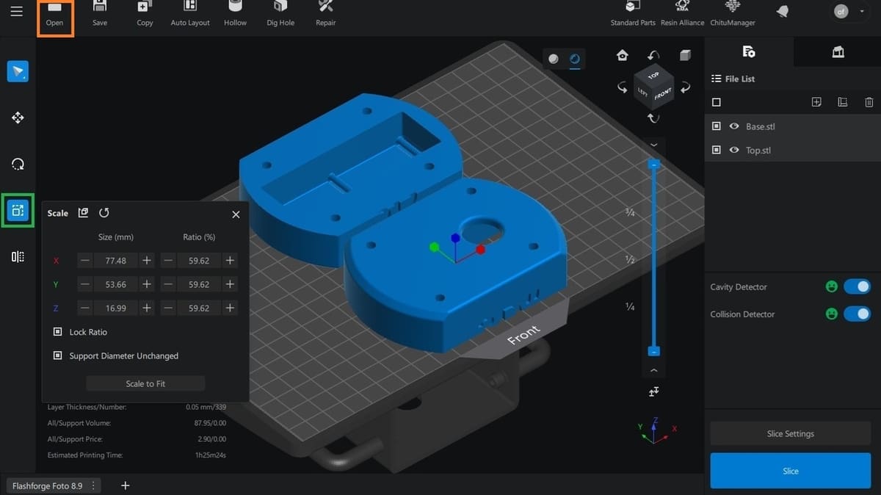Click the height adjust icon under slider
The image size is (881, 495).
tap(653, 392)
